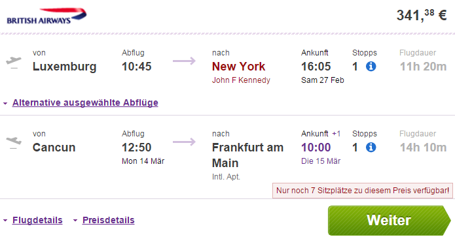The width and height of the screenshot is (455, 250).
Task: Expand the Flugdetails section
Action: 37,220
